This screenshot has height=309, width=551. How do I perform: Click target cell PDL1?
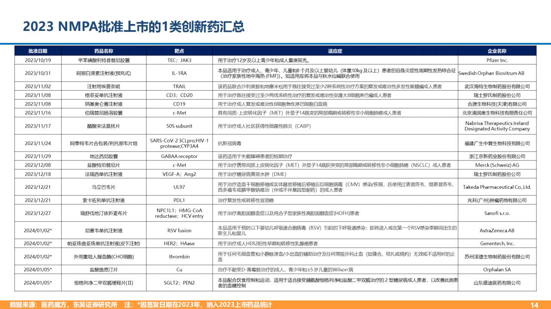[x=179, y=200]
